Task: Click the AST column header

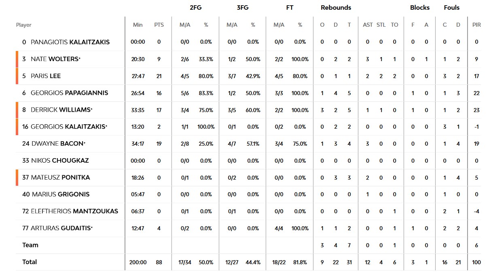Action: (x=368, y=25)
